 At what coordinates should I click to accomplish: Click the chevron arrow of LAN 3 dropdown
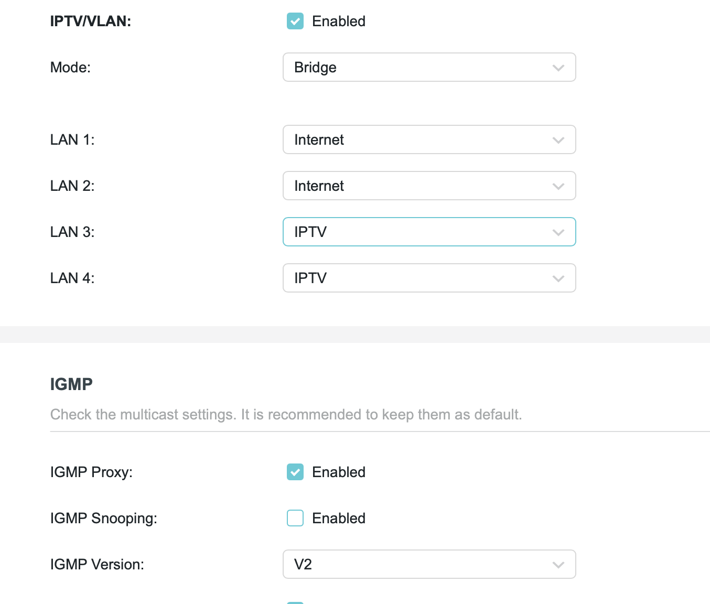pyautogui.click(x=558, y=232)
